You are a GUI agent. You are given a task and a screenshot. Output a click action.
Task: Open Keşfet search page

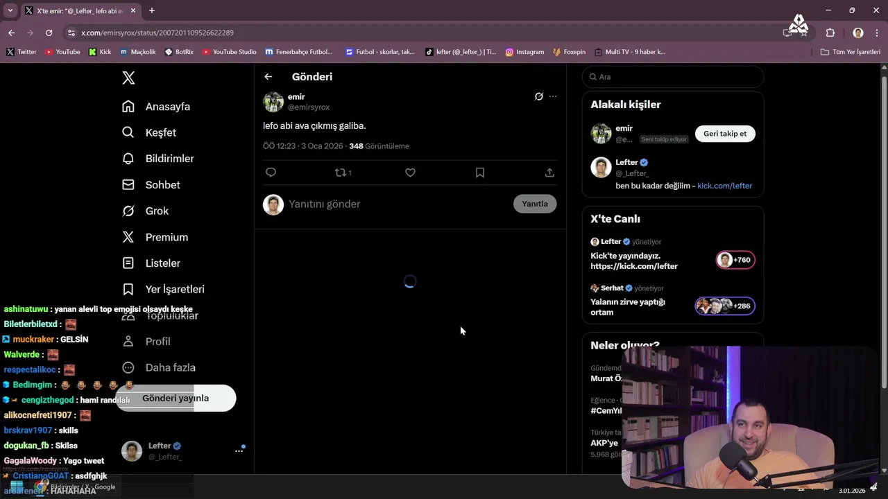point(149,132)
